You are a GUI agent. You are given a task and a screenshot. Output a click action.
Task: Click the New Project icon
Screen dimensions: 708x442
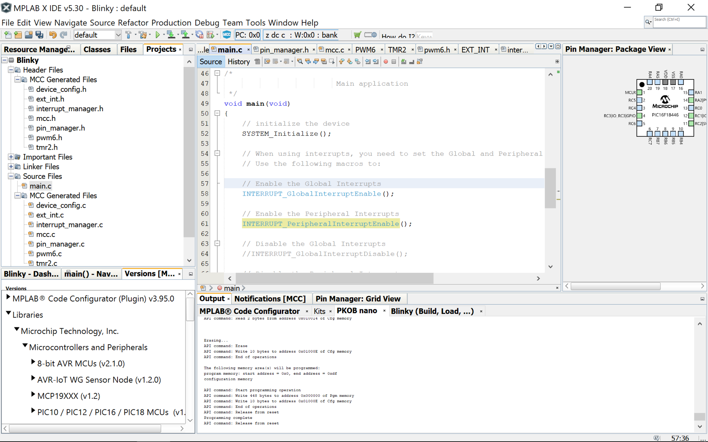point(18,35)
